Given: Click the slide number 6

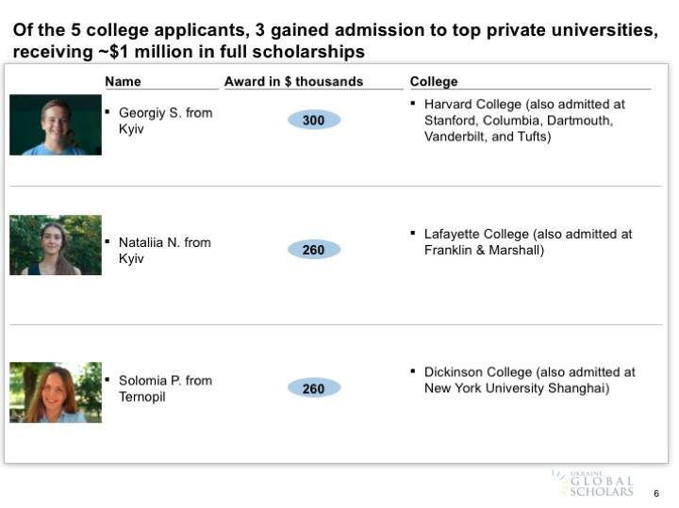Looking at the screenshot, I should click(656, 493).
